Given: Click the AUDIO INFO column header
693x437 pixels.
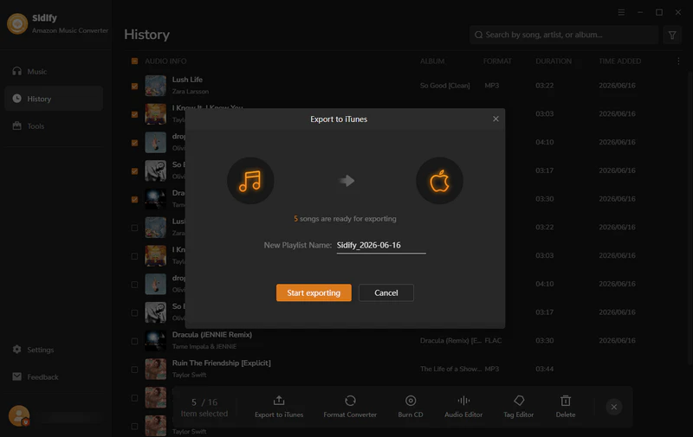Looking at the screenshot, I should [x=165, y=61].
